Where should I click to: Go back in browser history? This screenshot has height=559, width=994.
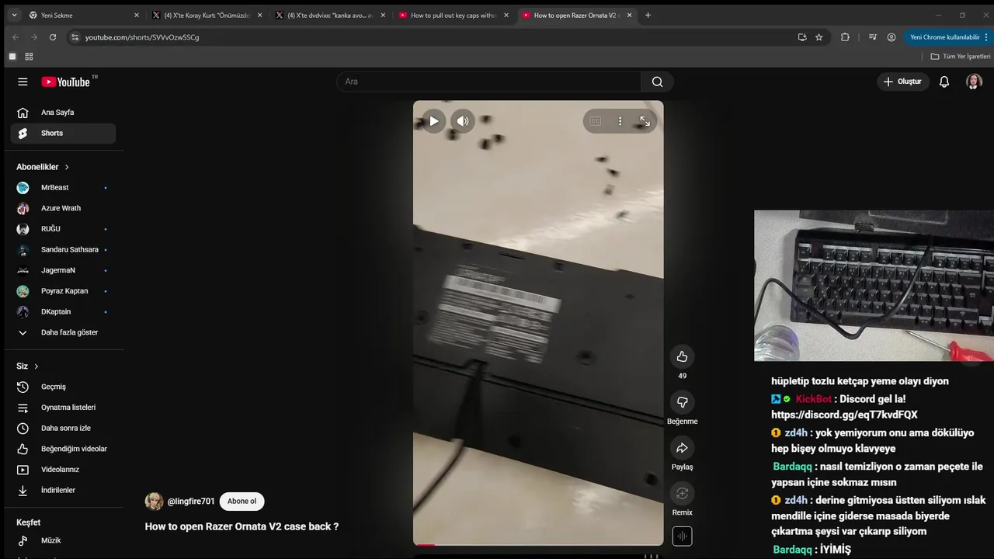pos(16,36)
